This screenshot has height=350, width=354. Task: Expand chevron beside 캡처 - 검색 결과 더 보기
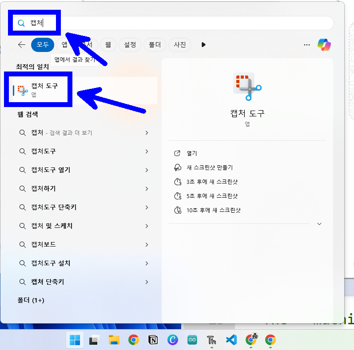tap(147, 133)
